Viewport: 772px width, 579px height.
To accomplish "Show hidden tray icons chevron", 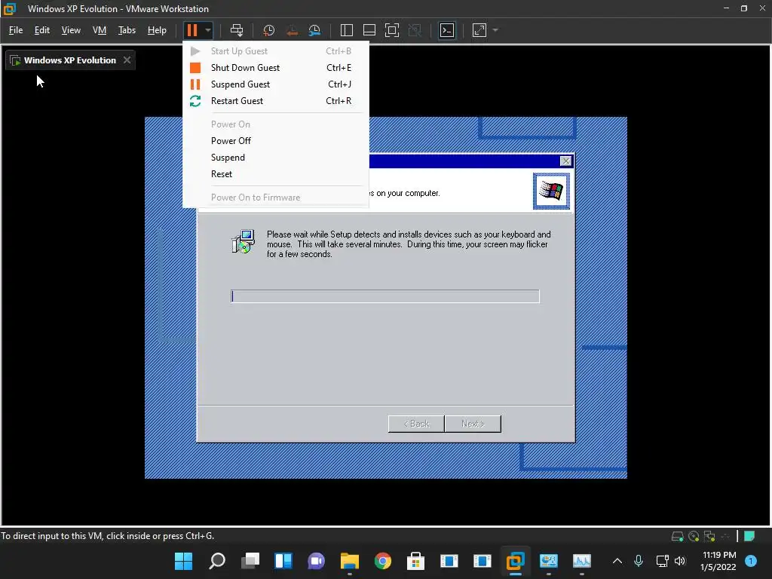I will [x=617, y=561].
